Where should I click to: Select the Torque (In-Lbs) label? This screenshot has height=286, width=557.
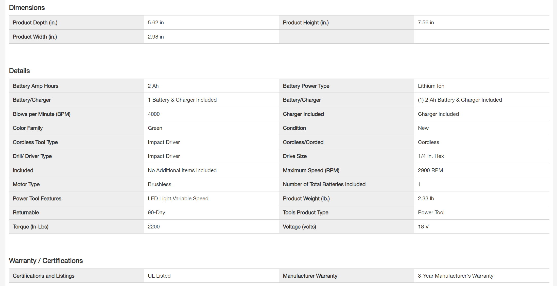(x=31, y=227)
